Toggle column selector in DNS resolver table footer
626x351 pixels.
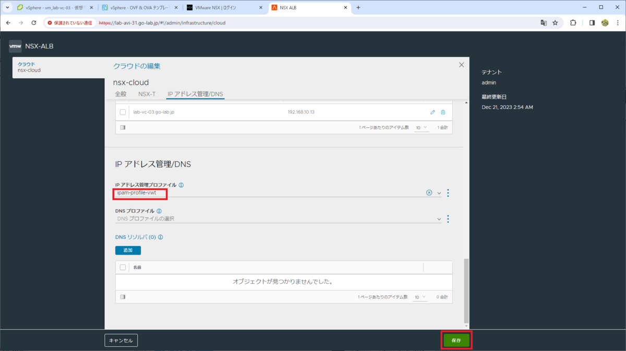tap(123, 297)
